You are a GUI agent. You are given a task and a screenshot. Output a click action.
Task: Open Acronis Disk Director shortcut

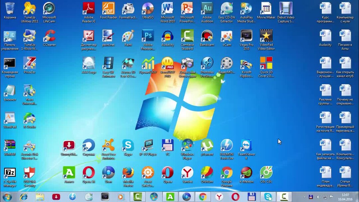[x=30, y=150]
